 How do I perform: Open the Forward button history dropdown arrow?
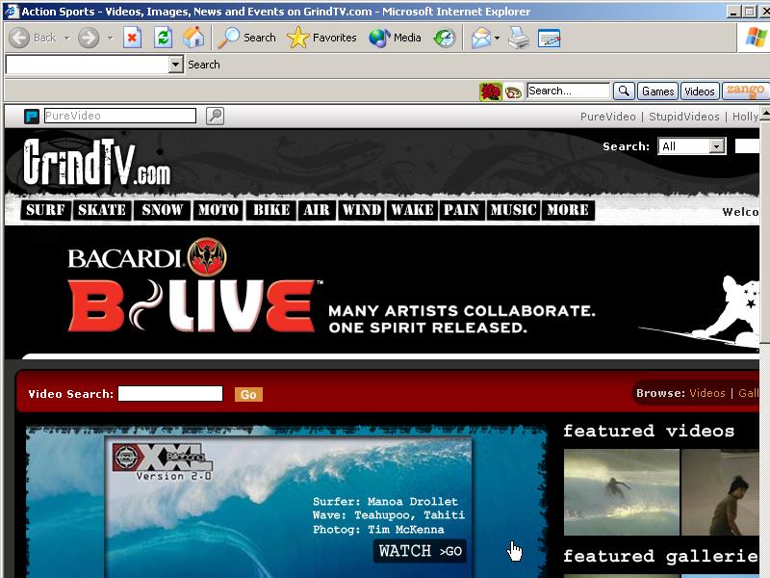point(111,38)
